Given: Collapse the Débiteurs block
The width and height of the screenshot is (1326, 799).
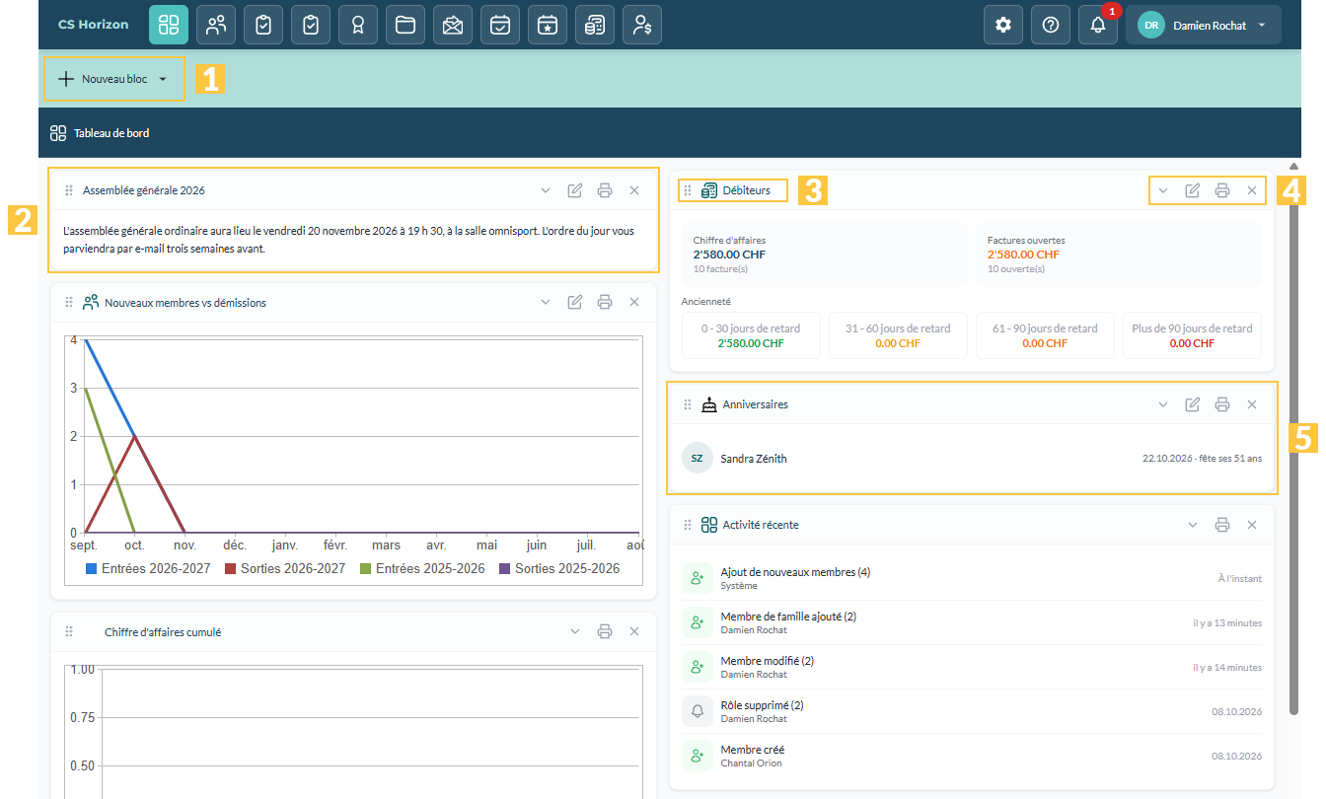Looking at the screenshot, I should (1163, 190).
